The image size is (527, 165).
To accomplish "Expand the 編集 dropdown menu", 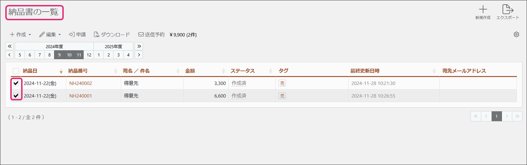I will tap(50, 35).
